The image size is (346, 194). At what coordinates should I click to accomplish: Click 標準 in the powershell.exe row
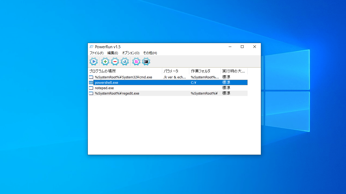226,83
